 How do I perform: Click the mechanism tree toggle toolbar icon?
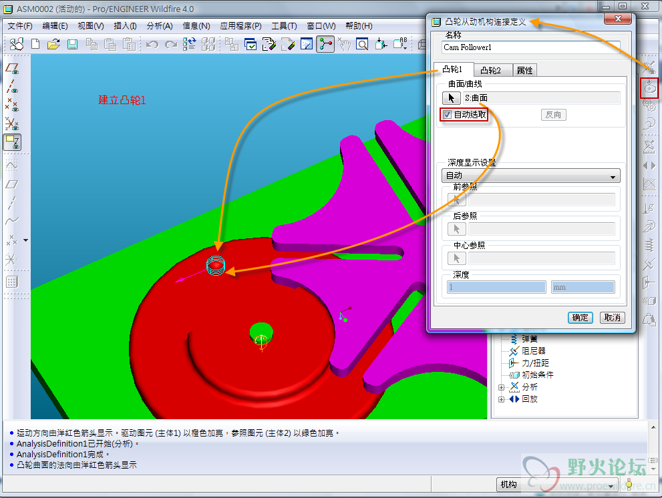click(x=325, y=45)
